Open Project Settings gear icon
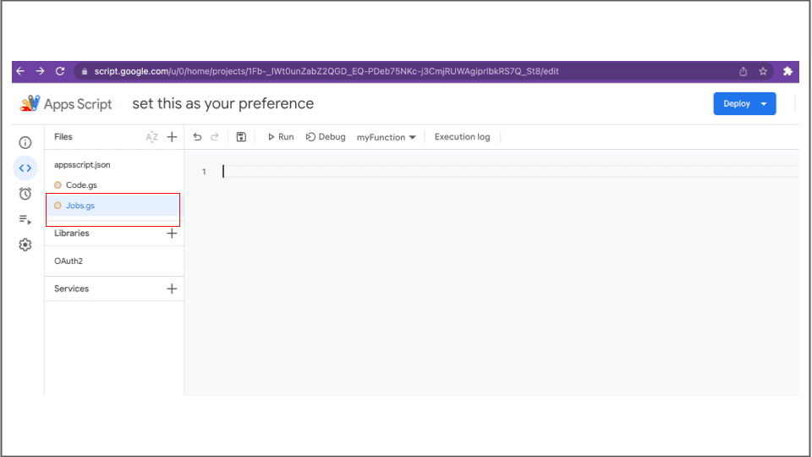 pos(25,245)
